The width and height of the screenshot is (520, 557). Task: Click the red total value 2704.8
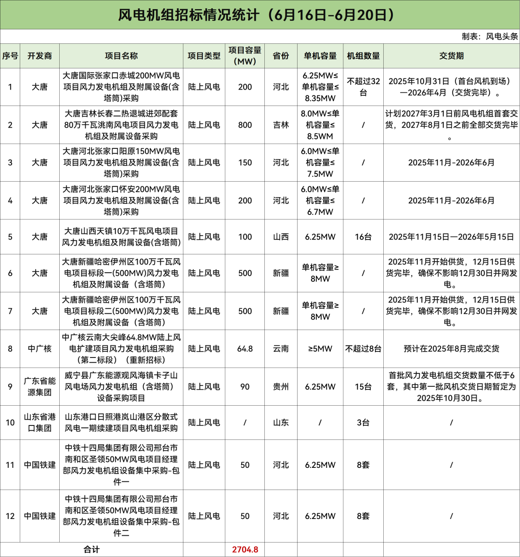coord(245,550)
